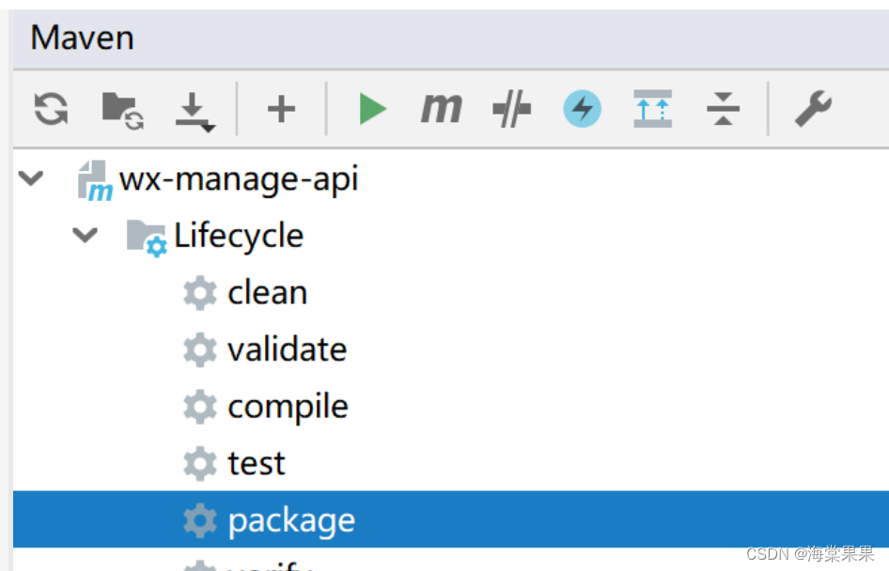Select the clean lifecycle goal
The height and width of the screenshot is (571, 889).
(x=268, y=293)
